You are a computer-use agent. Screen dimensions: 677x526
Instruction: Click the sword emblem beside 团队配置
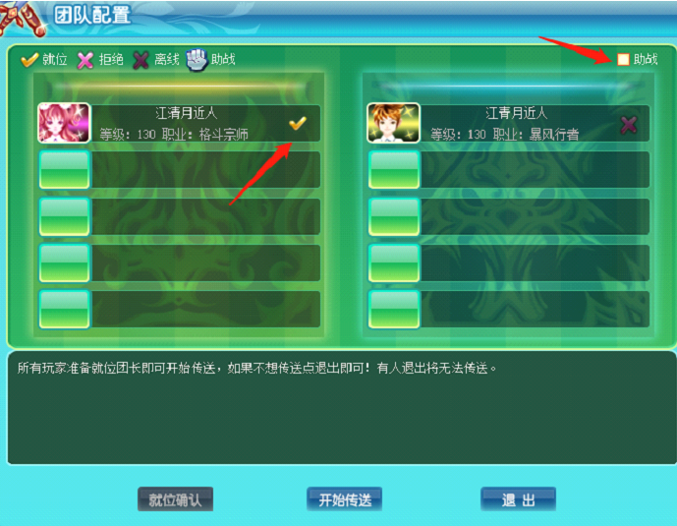pos(22,18)
